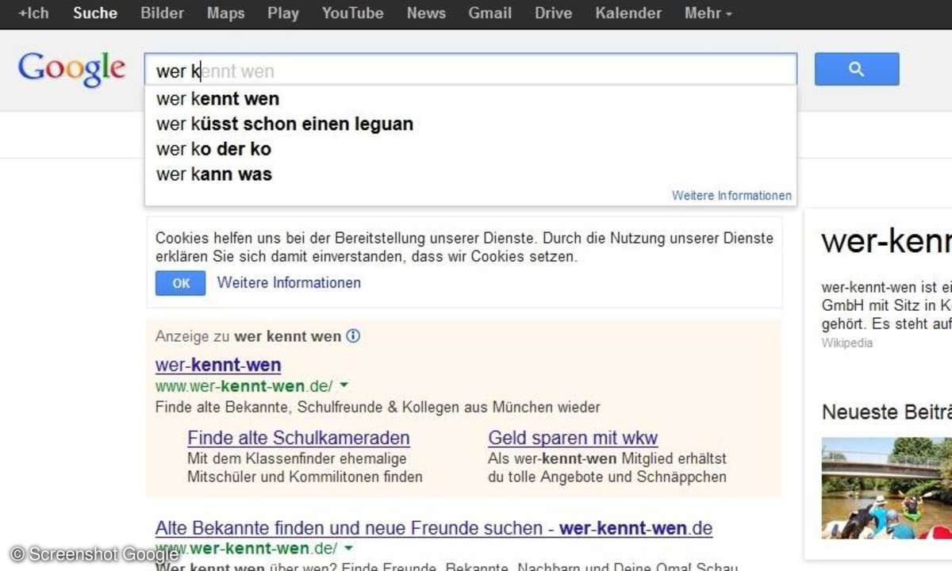Open Kalender from top bar
Image resolution: width=952 pixels, height=571 pixels.
[628, 13]
